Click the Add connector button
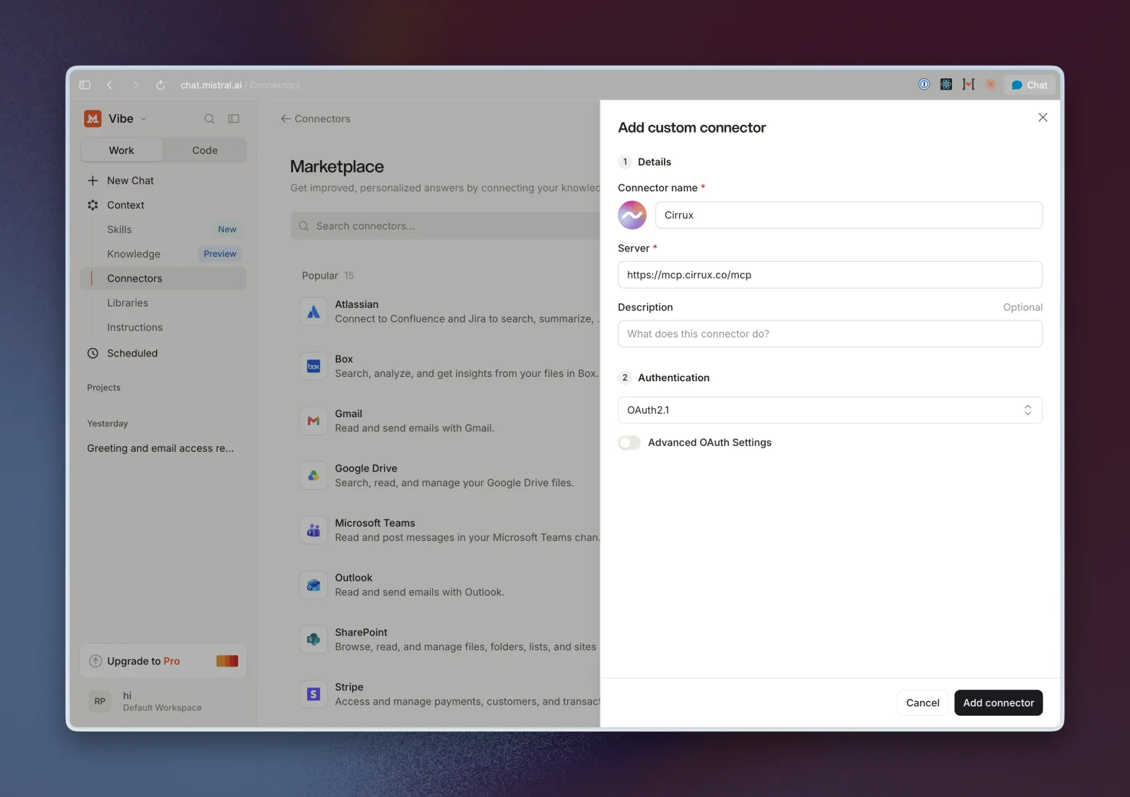Viewport: 1130px width, 797px height. [x=998, y=702]
